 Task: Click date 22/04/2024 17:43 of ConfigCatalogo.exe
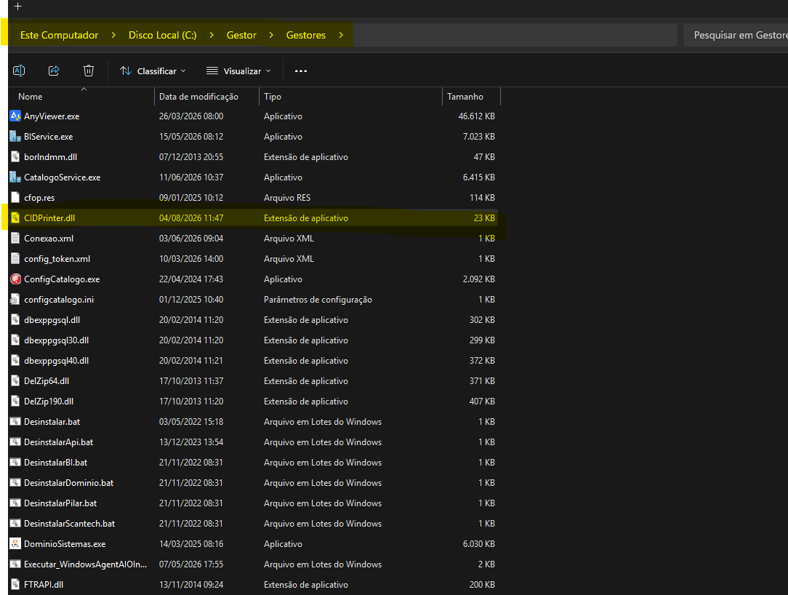tap(191, 279)
